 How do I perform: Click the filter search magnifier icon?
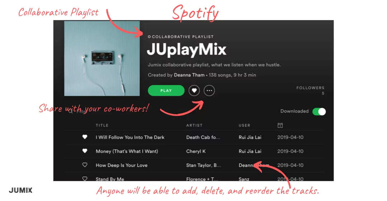click(71, 111)
